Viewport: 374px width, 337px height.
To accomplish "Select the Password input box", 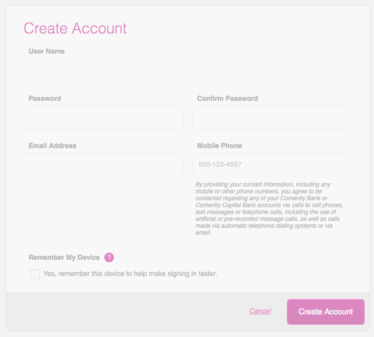I will coord(103,117).
